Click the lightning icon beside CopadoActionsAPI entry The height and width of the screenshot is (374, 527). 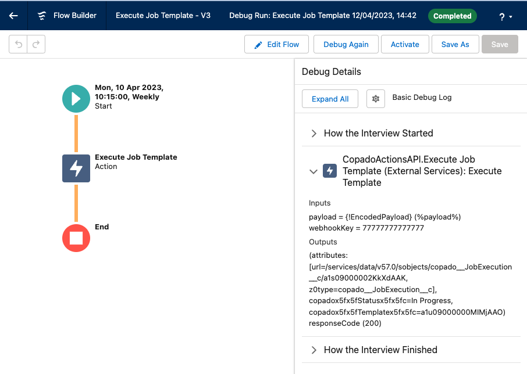pyautogui.click(x=330, y=171)
